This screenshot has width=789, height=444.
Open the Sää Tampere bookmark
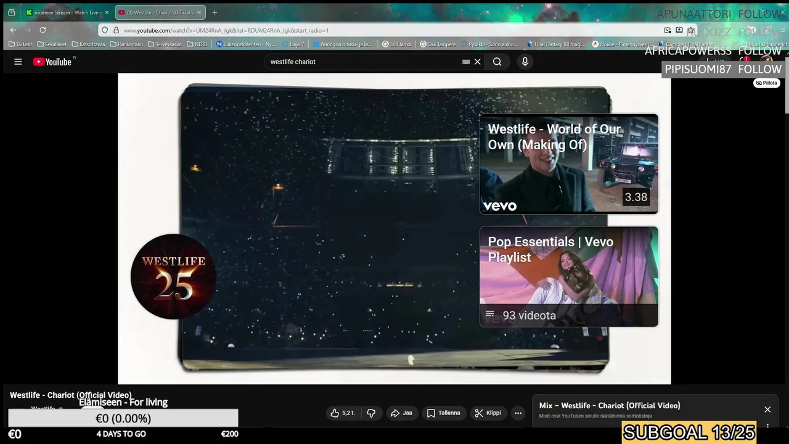(x=438, y=44)
